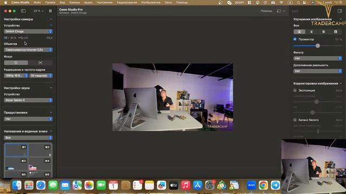Collapse the Настройки камеры section
This screenshot has height=194, width=346.
[51, 19]
